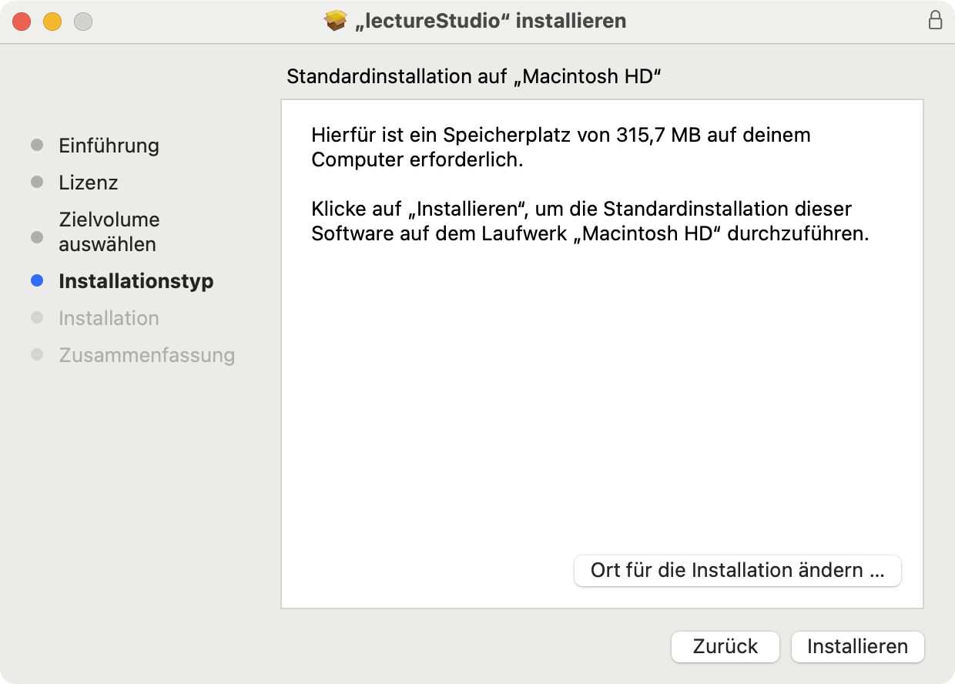This screenshot has width=955, height=684.
Task: Click the bullet indicator beside Lizenz
Action: coord(36,182)
